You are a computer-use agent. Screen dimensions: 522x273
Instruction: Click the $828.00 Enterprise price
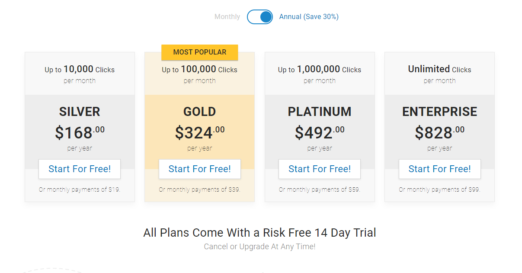(x=440, y=132)
